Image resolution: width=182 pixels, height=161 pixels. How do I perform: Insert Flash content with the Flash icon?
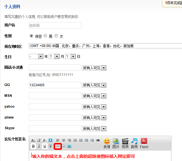point(144,143)
